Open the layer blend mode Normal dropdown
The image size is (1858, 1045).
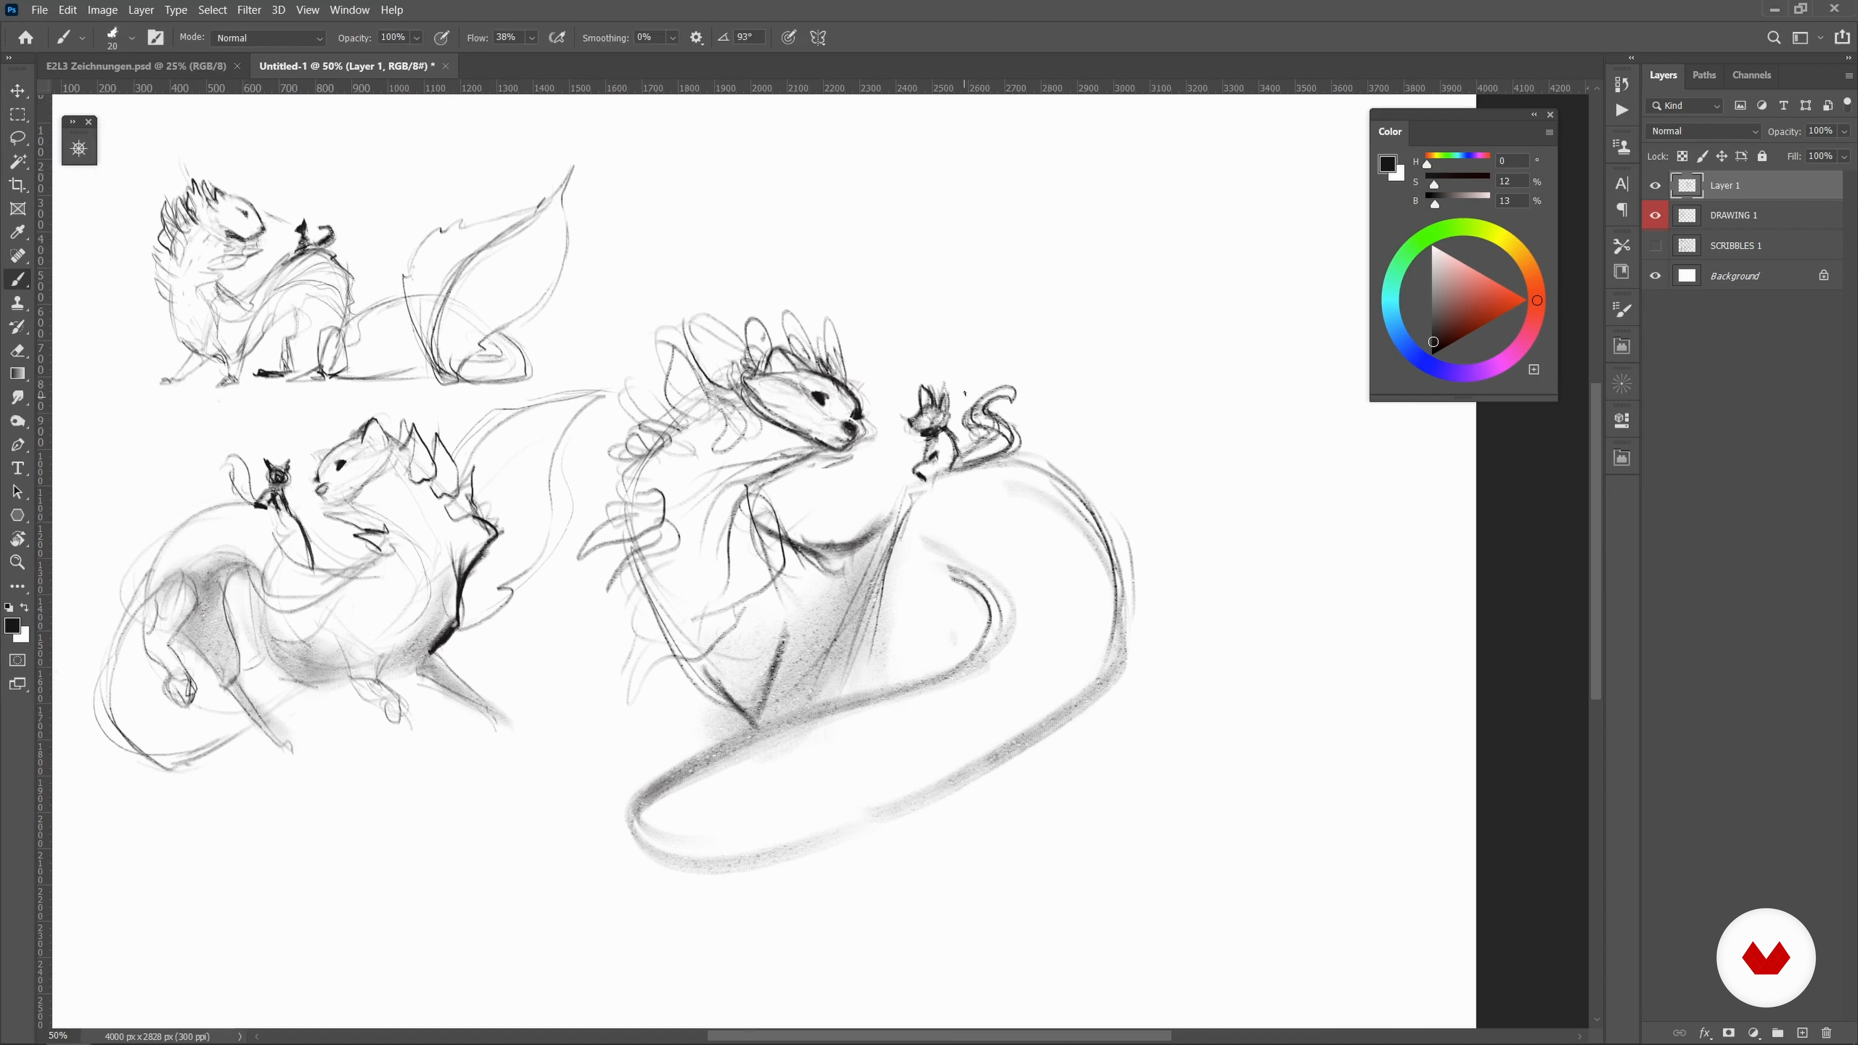coord(1704,131)
